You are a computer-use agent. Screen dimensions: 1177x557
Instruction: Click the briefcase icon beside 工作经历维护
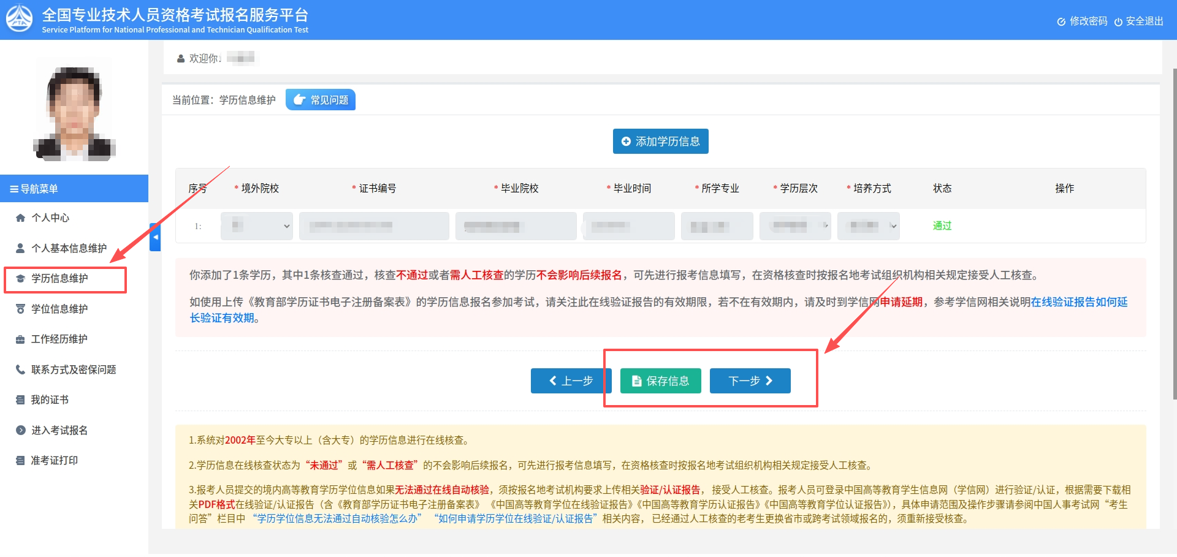[x=20, y=339]
